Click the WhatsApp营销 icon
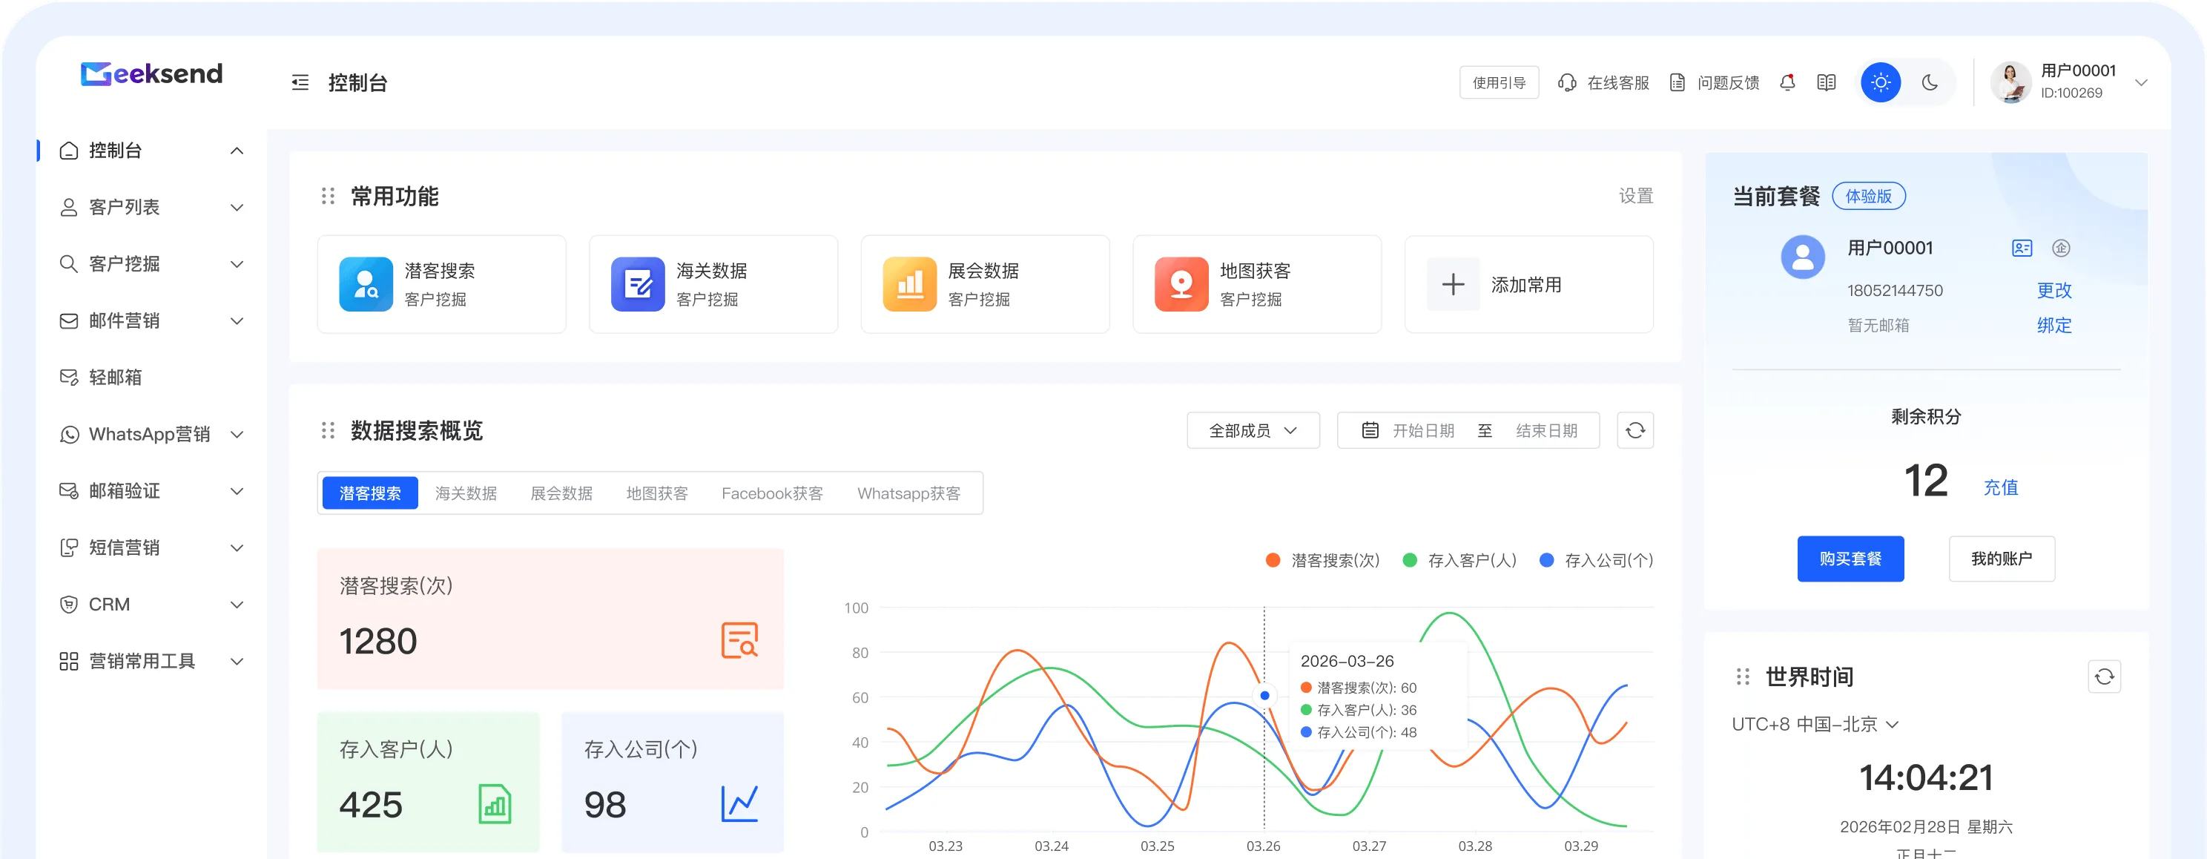The width and height of the screenshot is (2207, 859). tap(68, 435)
